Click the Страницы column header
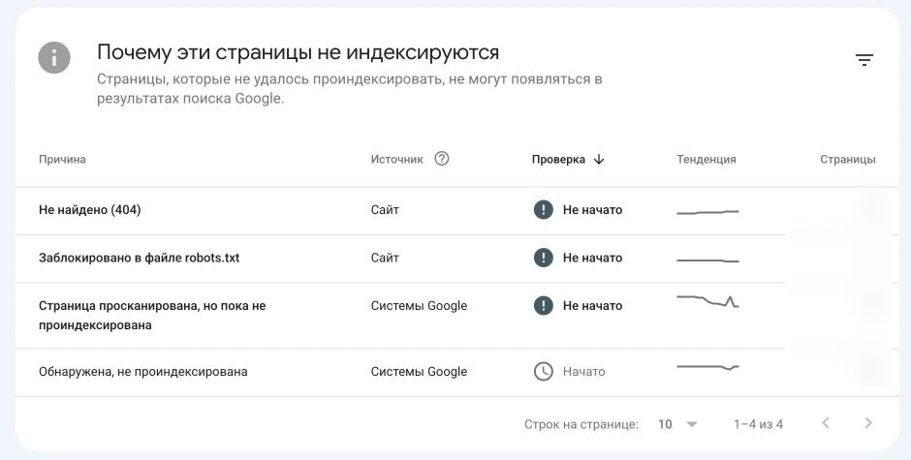The width and height of the screenshot is (911, 460). coord(848,159)
